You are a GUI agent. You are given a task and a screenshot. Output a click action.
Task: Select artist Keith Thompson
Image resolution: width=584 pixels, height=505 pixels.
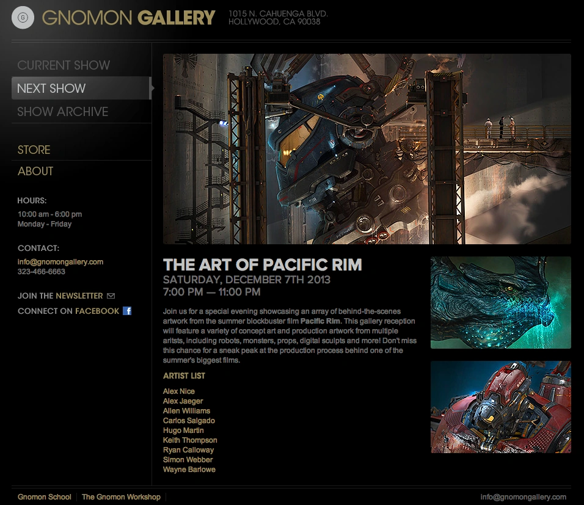[x=190, y=440]
